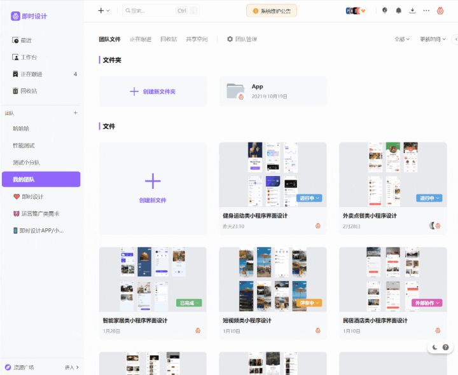
Task: Open 团队管理 settings
Action: click(x=242, y=39)
